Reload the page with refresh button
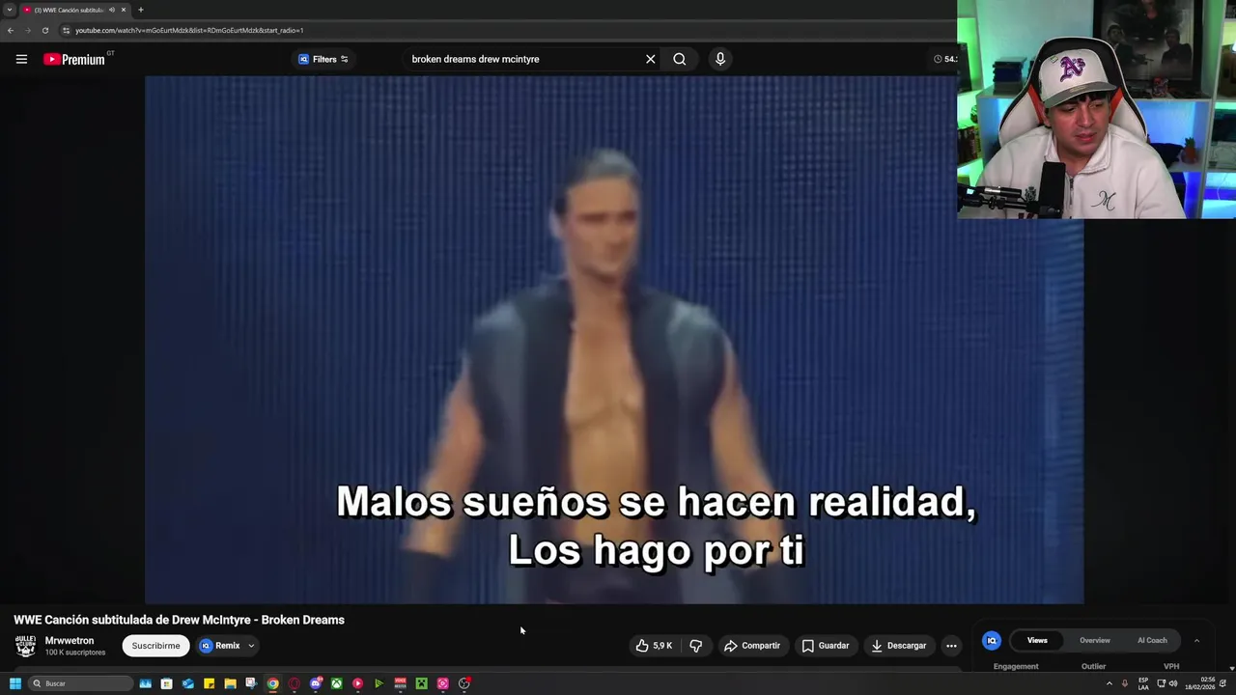 [x=44, y=30]
